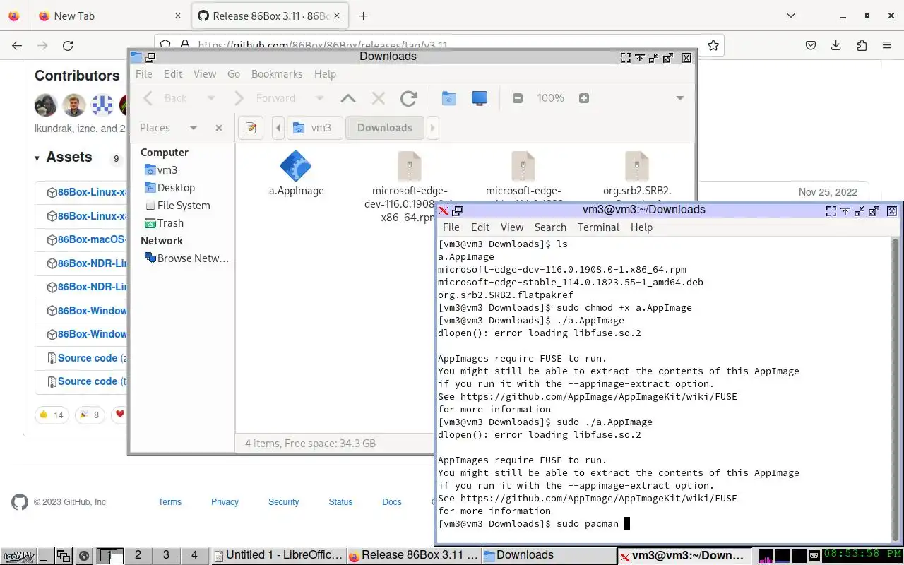The width and height of the screenshot is (904, 565).
Task: Open the File menu in Downloads window
Action: (144, 74)
